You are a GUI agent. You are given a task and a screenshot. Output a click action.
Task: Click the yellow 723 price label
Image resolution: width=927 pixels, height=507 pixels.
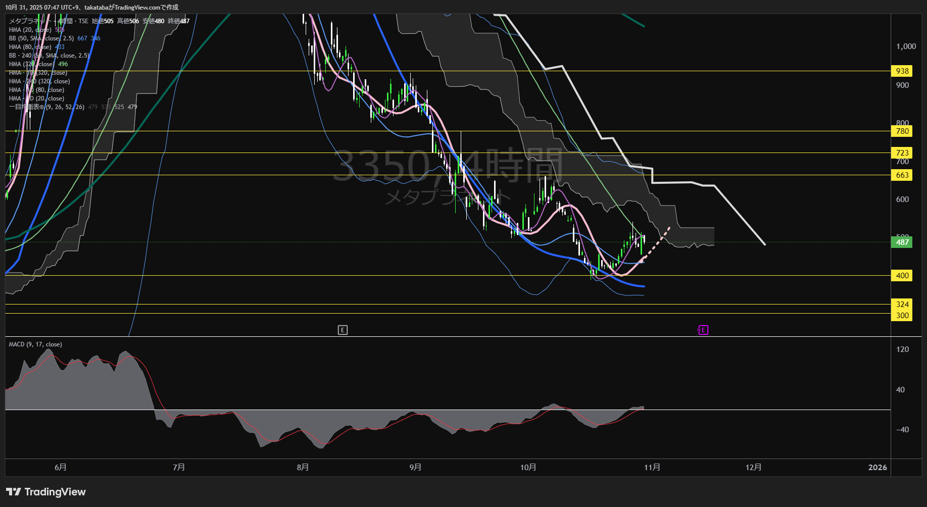pyautogui.click(x=902, y=153)
